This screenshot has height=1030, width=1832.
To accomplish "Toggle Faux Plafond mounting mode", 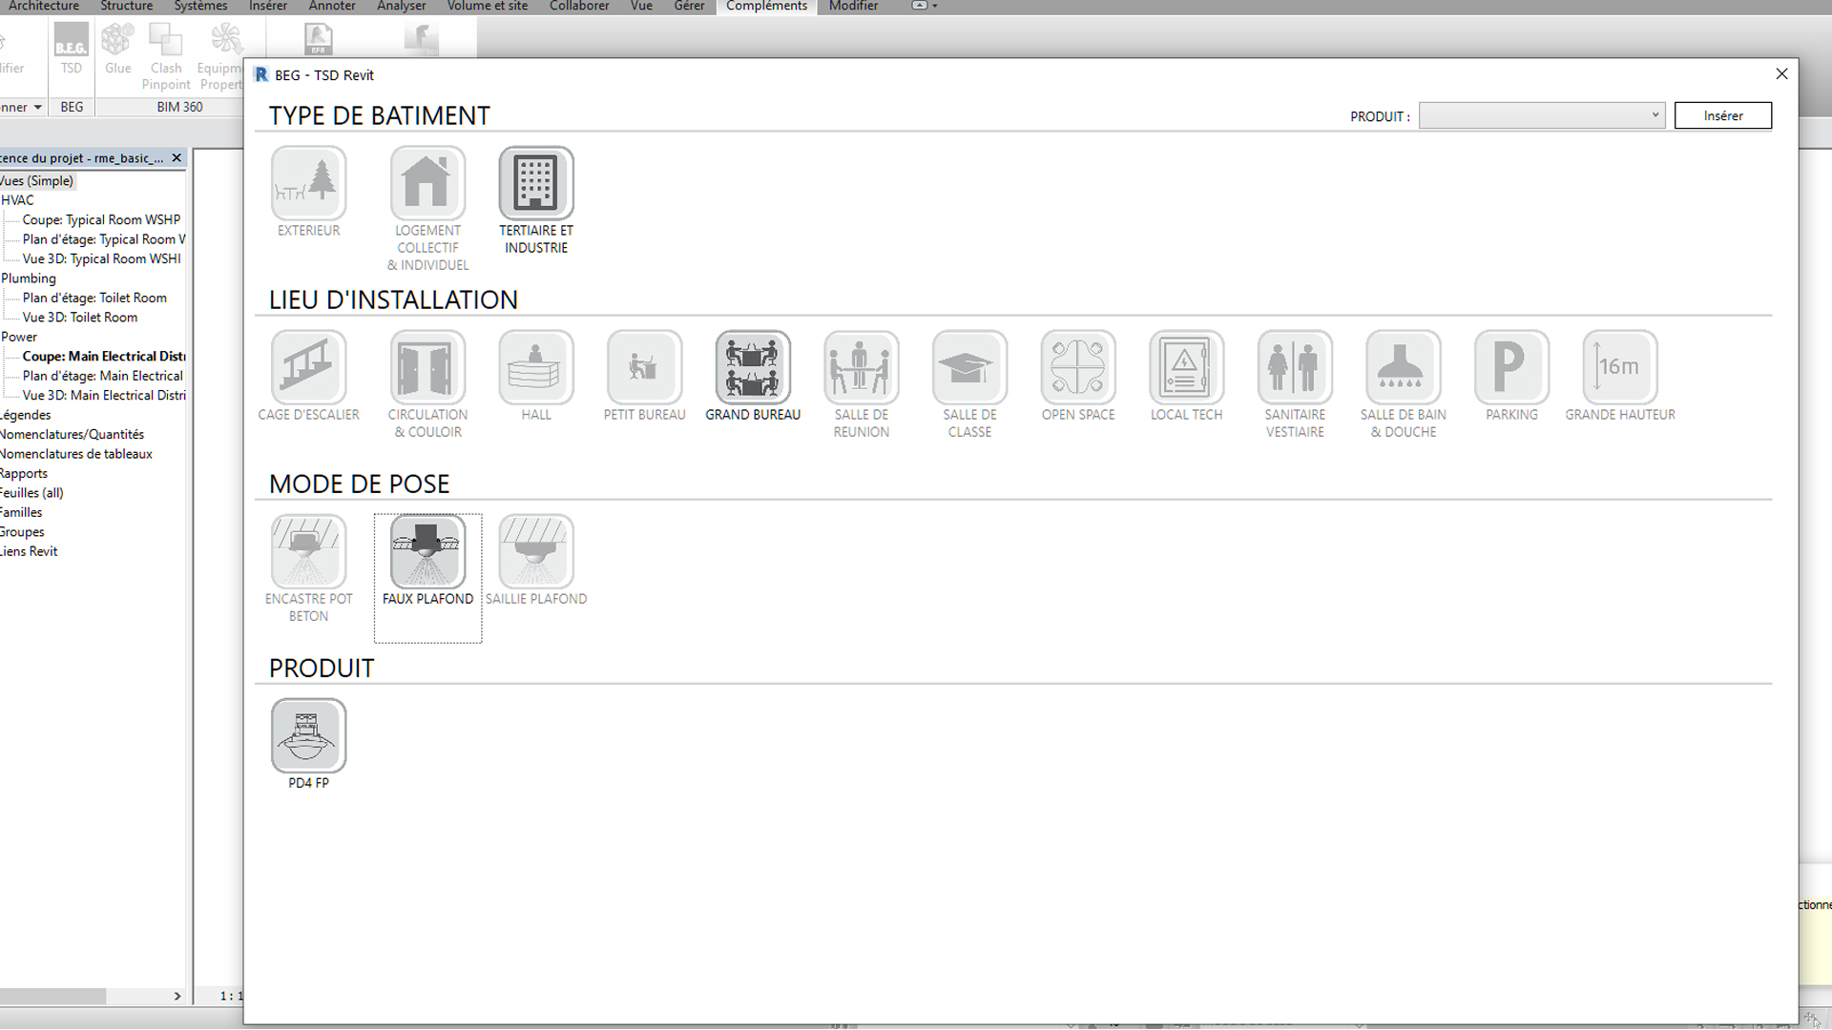I will point(427,551).
